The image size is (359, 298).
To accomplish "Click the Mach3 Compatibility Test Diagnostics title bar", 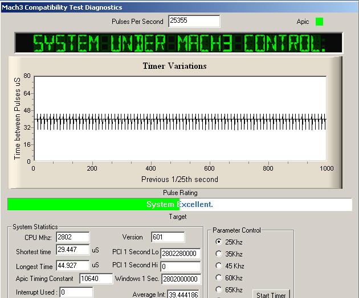I will click(x=179, y=7).
